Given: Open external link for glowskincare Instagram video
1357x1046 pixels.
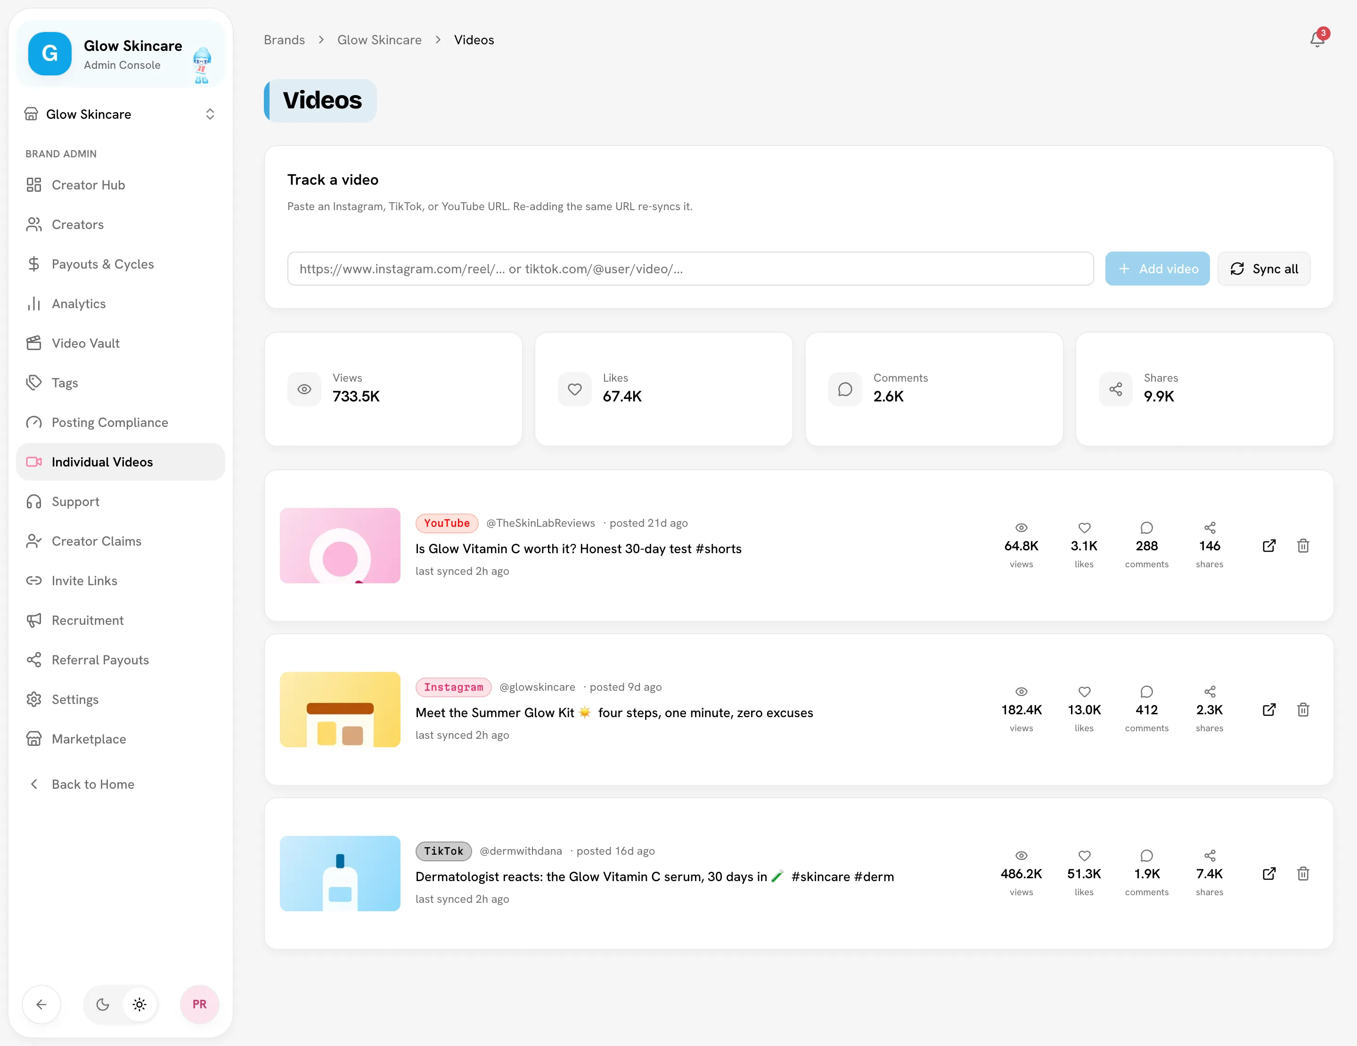Looking at the screenshot, I should pyautogui.click(x=1269, y=709).
